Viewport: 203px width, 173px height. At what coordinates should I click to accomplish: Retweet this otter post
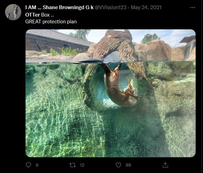[x=72, y=165]
